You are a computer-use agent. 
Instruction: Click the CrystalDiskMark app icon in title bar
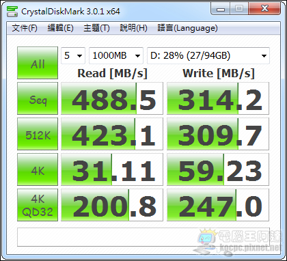tap(12, 12)
